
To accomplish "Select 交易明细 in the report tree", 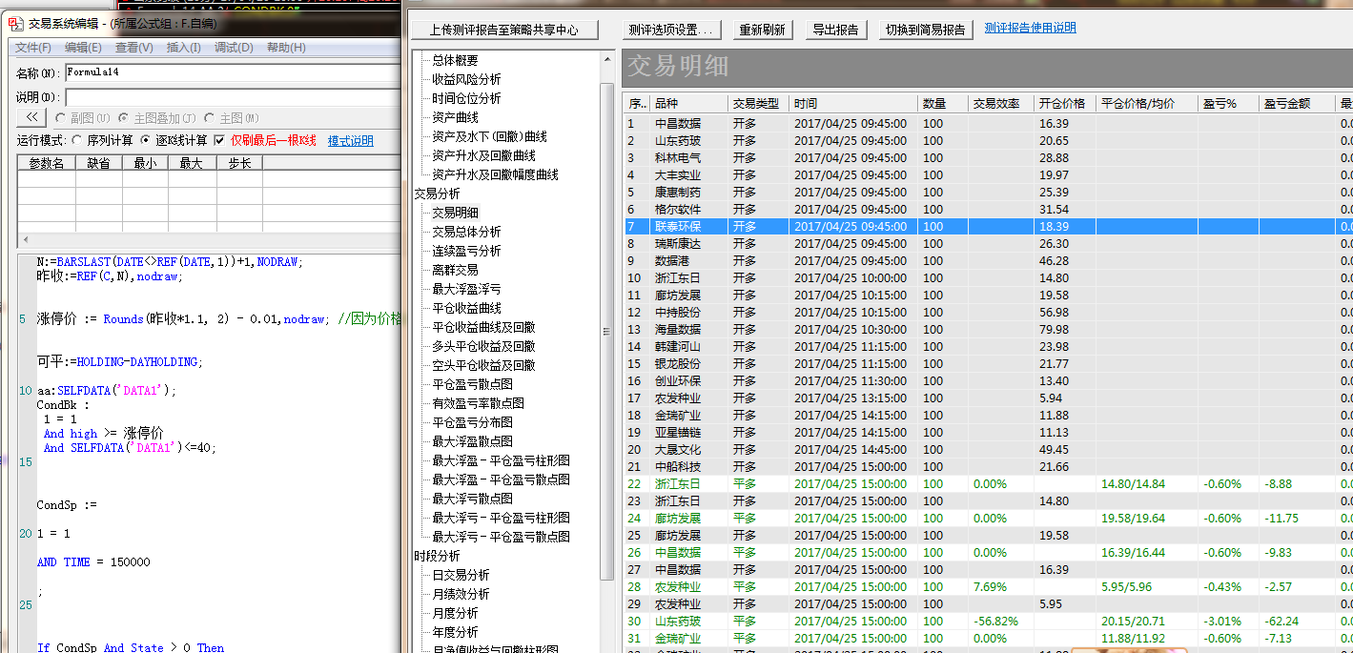I will pyautogui.click(x=455, y=213).
